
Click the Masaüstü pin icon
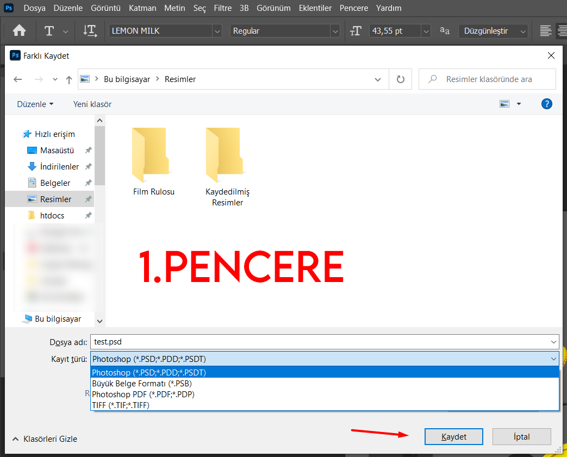point(88,150)
